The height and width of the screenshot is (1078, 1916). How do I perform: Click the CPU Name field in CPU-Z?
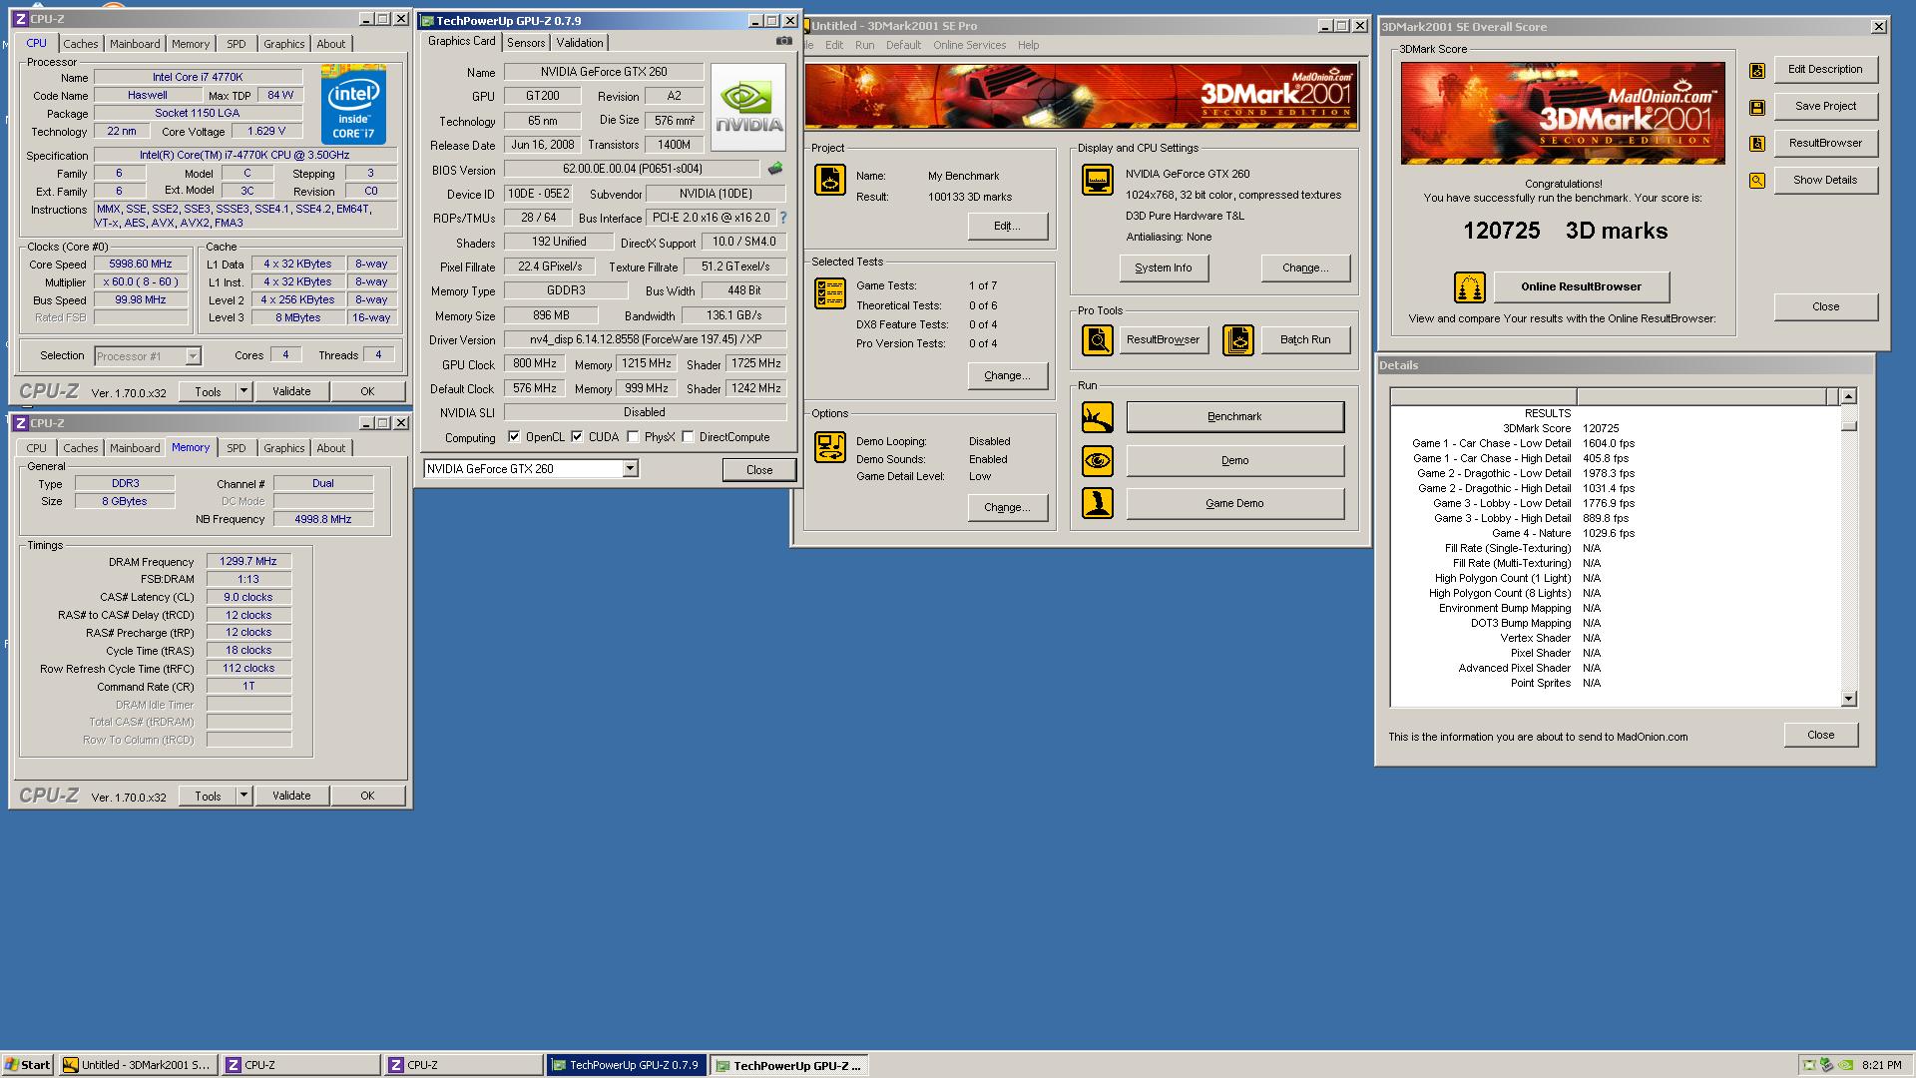(198, 77)
